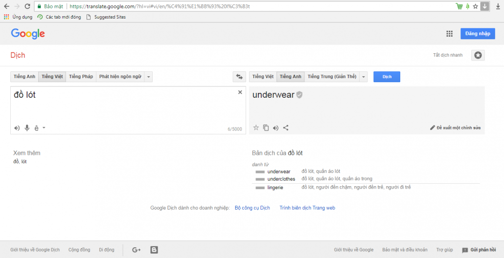
Task: Select Tiếng Anh as source language
Action: 24,77
